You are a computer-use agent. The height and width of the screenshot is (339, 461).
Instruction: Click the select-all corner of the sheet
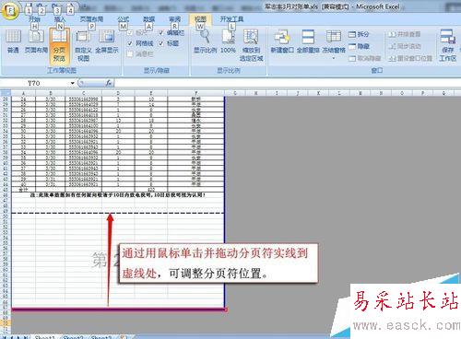pos(6,93)
